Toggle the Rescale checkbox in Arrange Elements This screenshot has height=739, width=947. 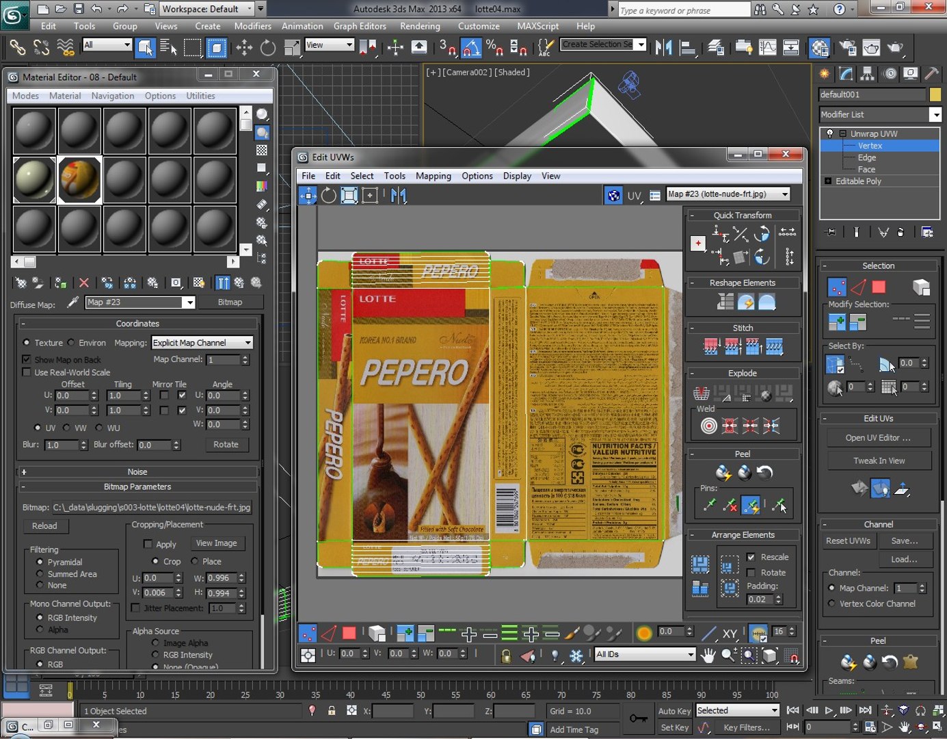[x=751, y=557]
